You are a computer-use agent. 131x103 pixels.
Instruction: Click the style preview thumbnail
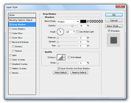coord(114,40)
